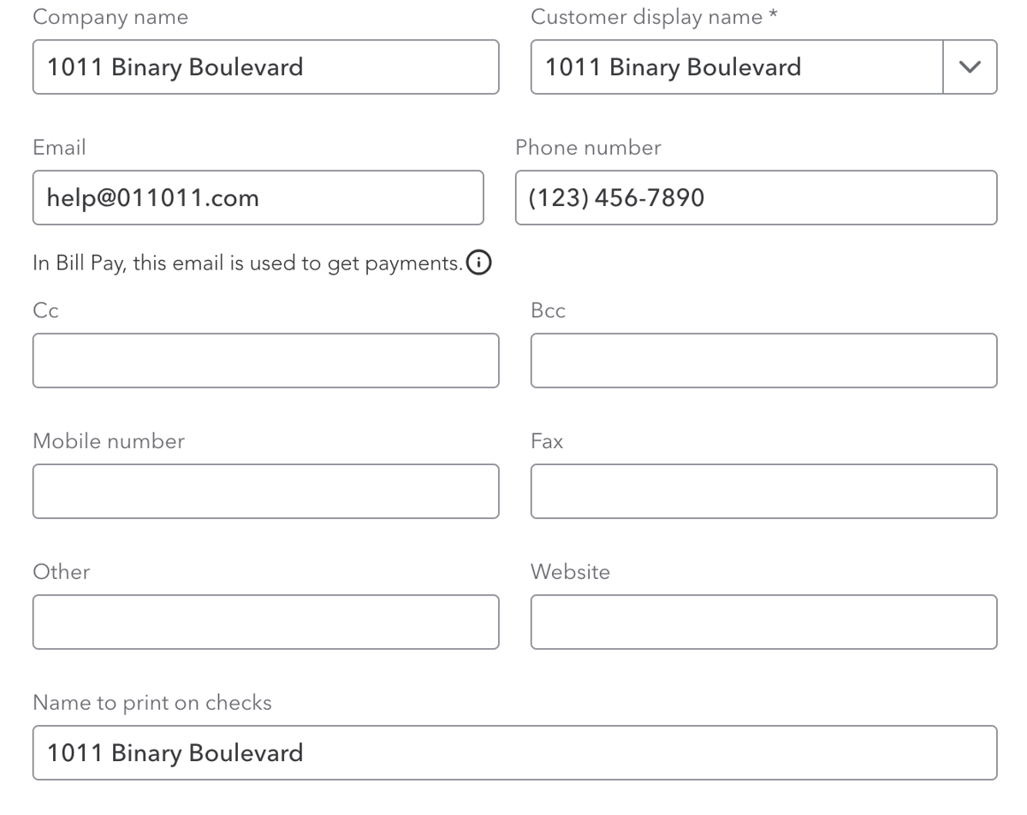Focus the Company name input field
The image size is (1027, 815).
[x=265, y=67]
